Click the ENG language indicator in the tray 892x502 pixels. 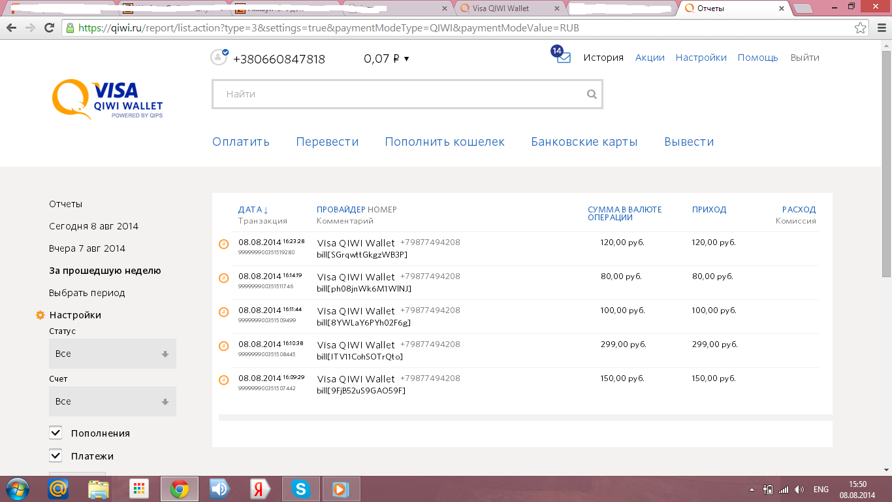point(821,489)
